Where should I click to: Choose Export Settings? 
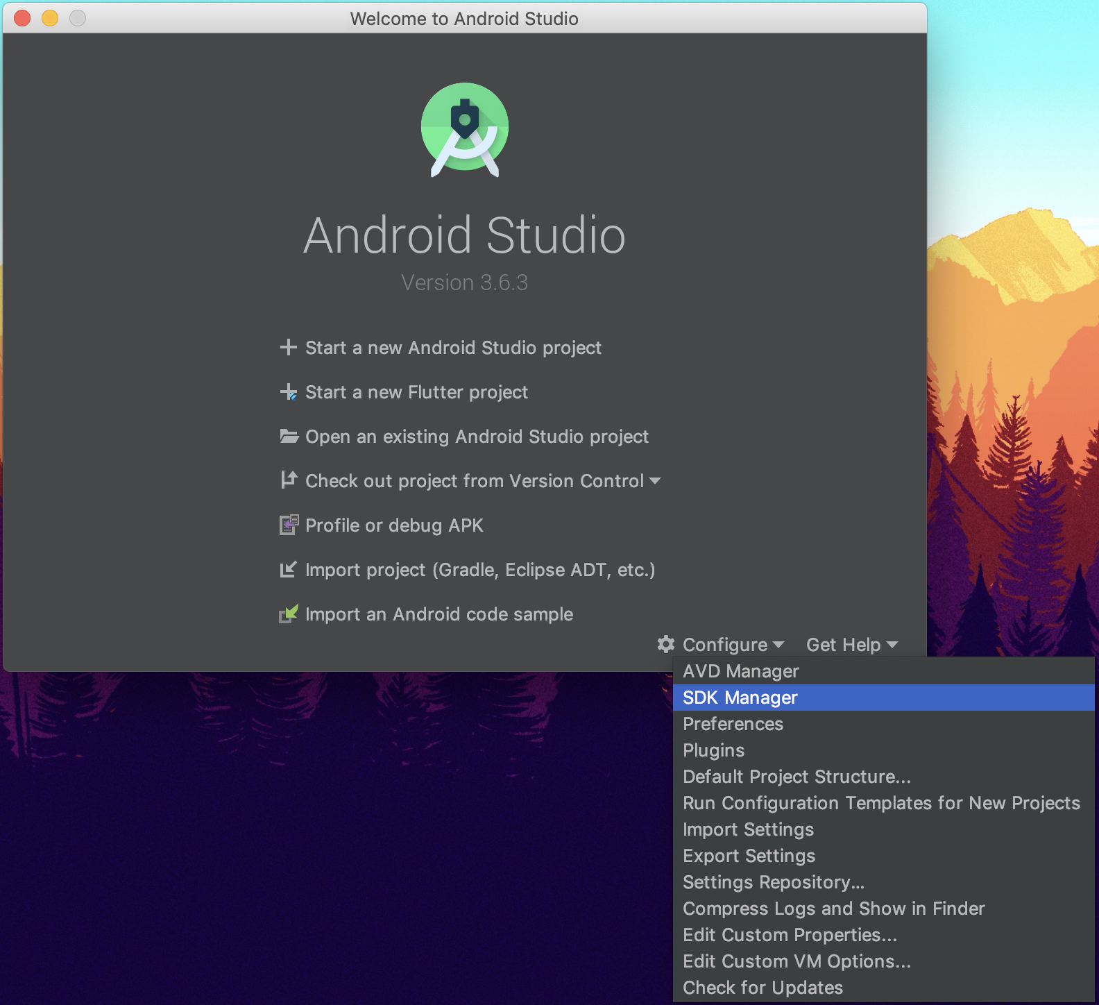[x=884, y=856]
